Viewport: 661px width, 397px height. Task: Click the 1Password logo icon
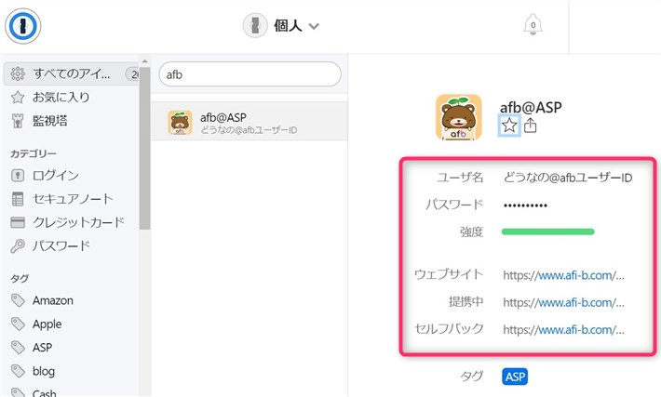[x=22, y=26]
